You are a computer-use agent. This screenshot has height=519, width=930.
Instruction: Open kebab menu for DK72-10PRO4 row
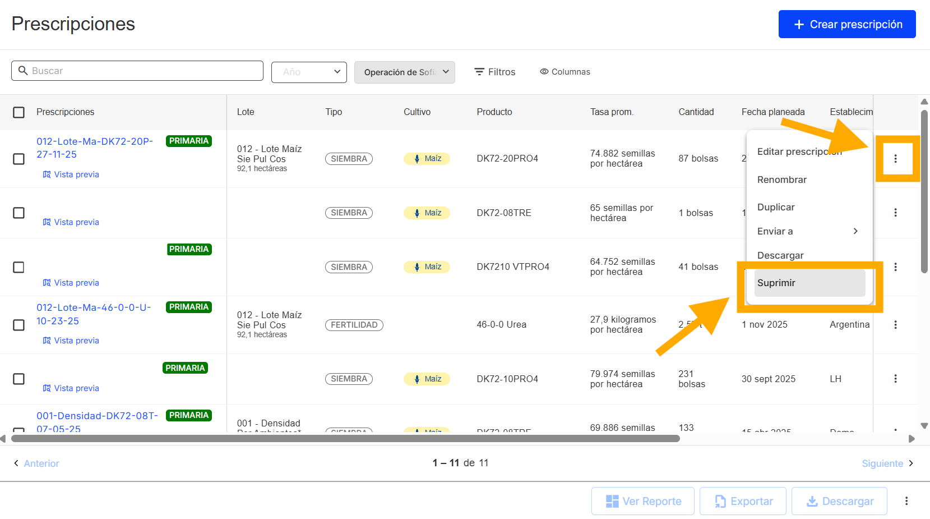895,379
